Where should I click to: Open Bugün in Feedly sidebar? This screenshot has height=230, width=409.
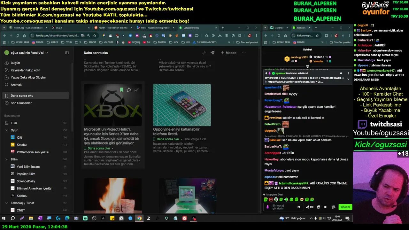[x=15, y=63]
